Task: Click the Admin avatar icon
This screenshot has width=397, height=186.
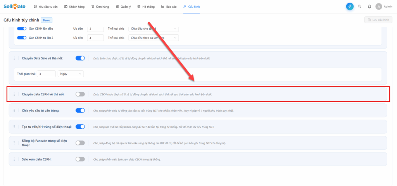Action: point(379,7)
